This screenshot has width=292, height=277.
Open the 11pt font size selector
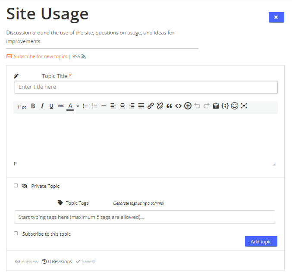pyautogui.click(x=22, y=107)
